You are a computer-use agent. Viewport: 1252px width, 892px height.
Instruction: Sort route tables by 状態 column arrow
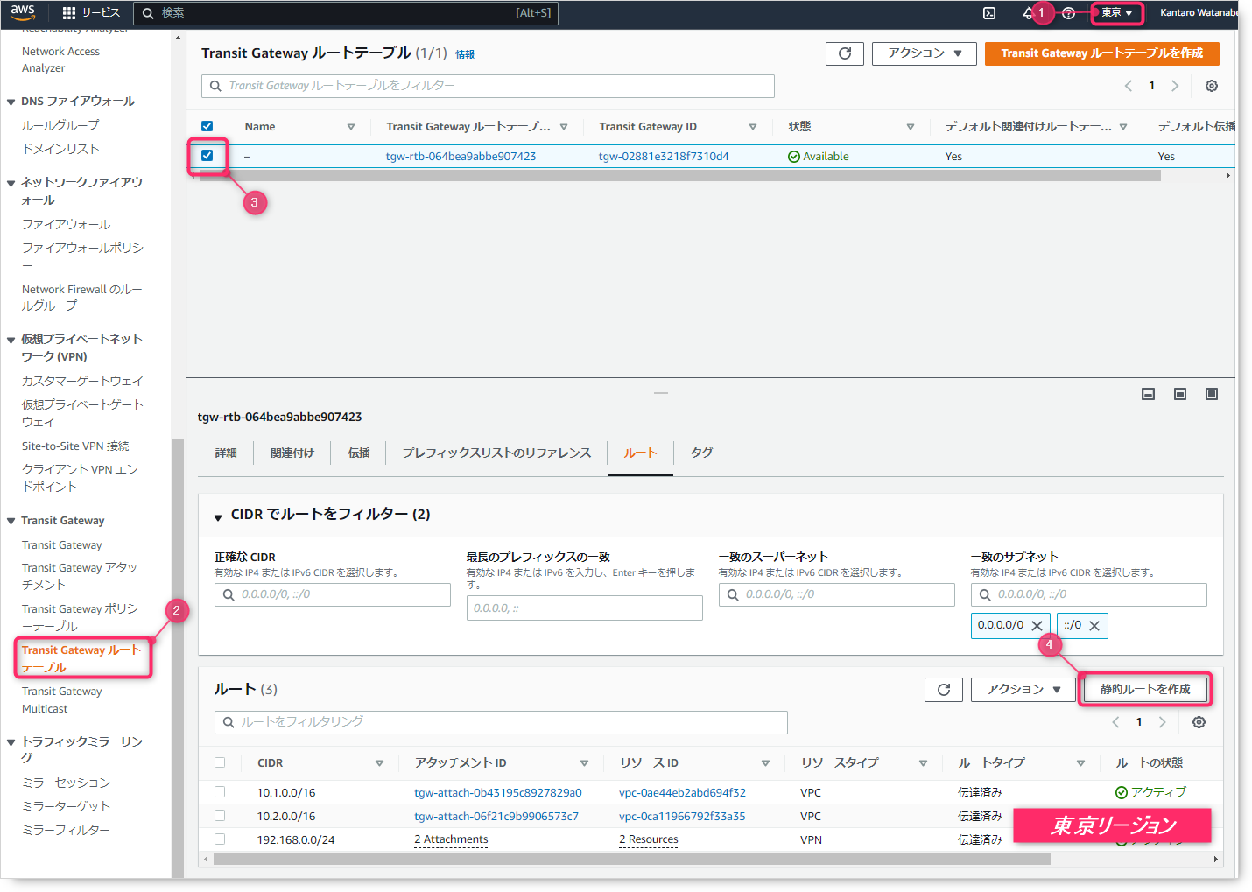pos(911,127)
